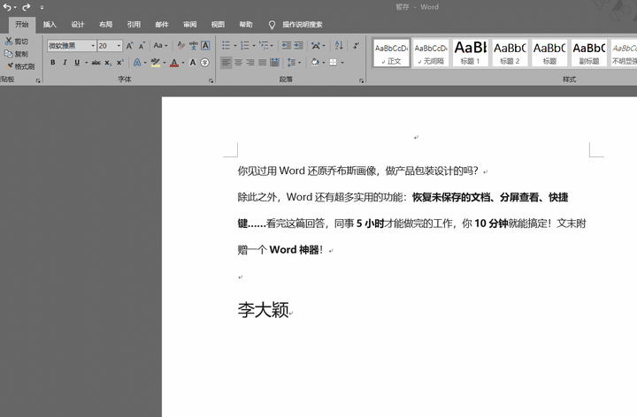Sort the text with the A-Z icon
Screen dimensions: 637x417
pos(339,45)
